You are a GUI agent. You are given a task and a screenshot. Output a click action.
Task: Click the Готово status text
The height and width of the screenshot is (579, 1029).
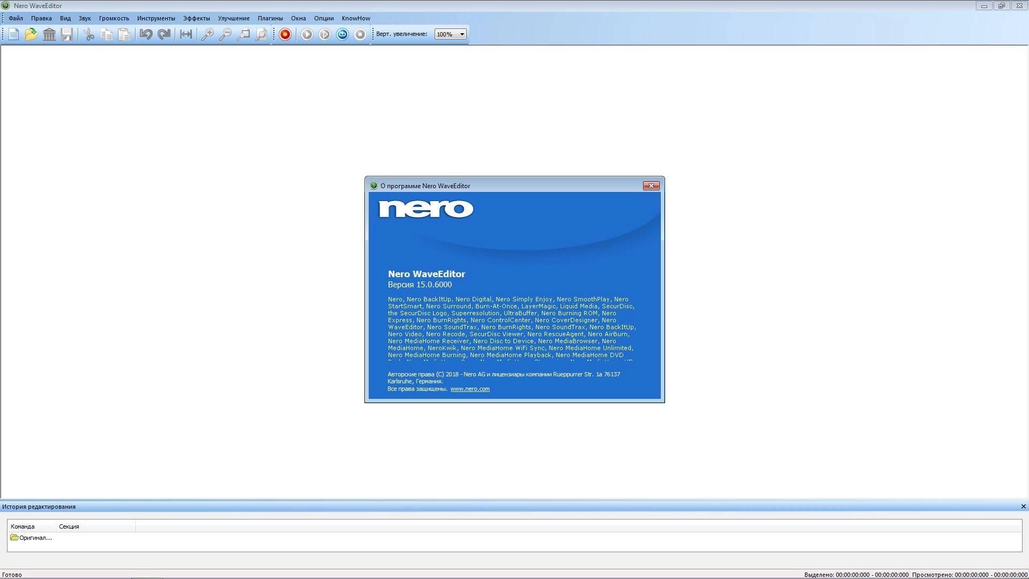(12, 575)
